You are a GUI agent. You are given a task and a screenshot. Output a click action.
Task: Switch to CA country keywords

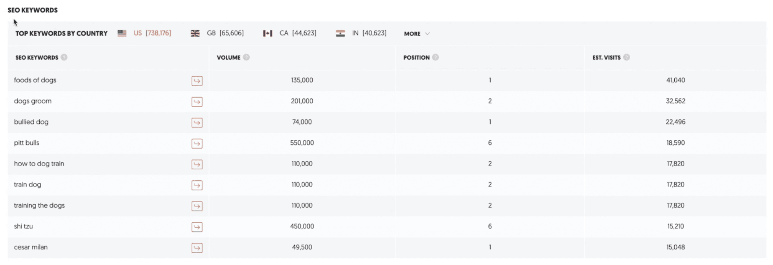(290, 33)
